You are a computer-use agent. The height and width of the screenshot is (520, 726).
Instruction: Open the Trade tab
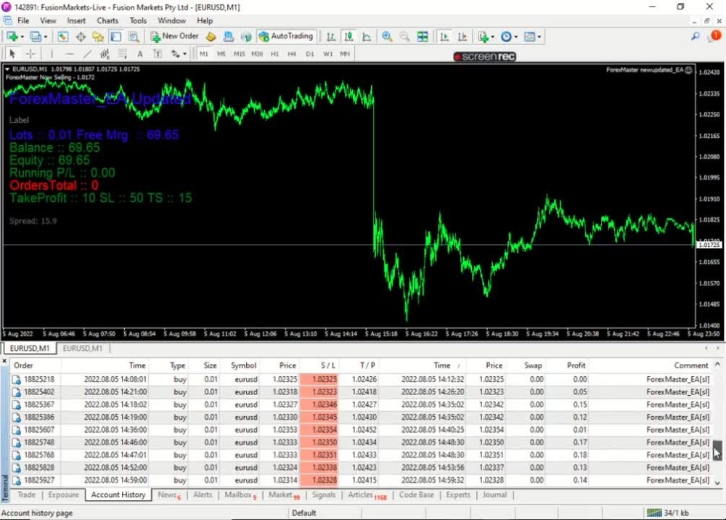[26, 495]
